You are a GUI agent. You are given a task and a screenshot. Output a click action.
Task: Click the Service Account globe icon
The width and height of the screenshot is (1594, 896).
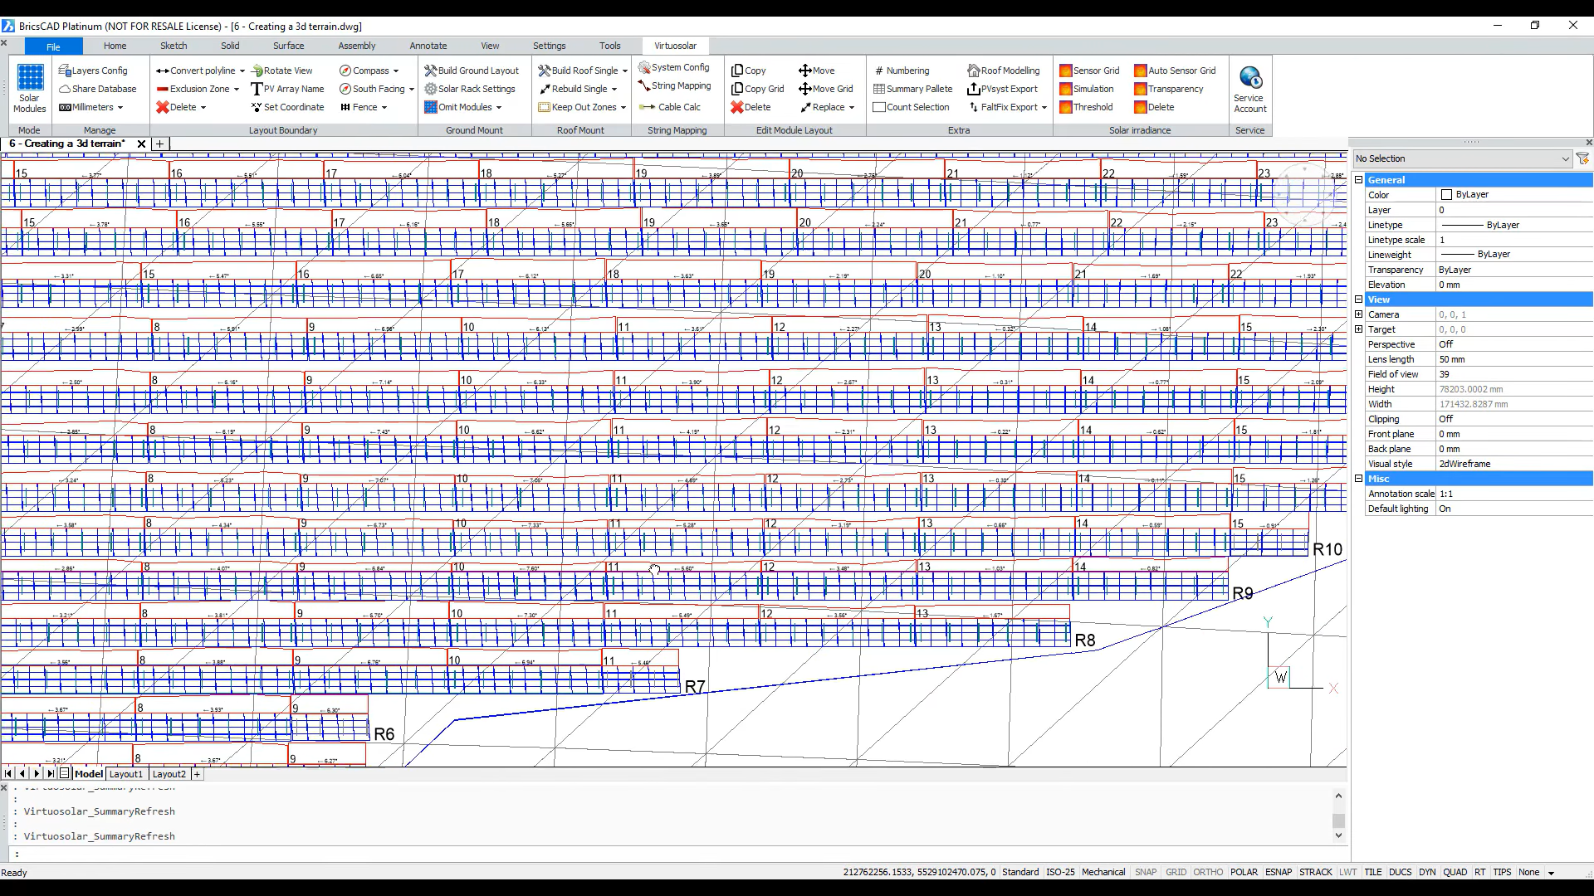click(1249, 79)
